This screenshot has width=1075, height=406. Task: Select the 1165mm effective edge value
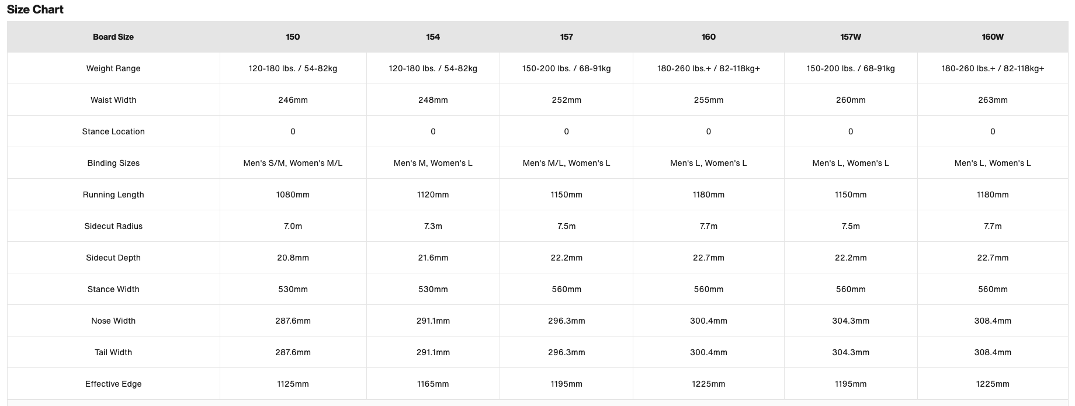point(433,384)
